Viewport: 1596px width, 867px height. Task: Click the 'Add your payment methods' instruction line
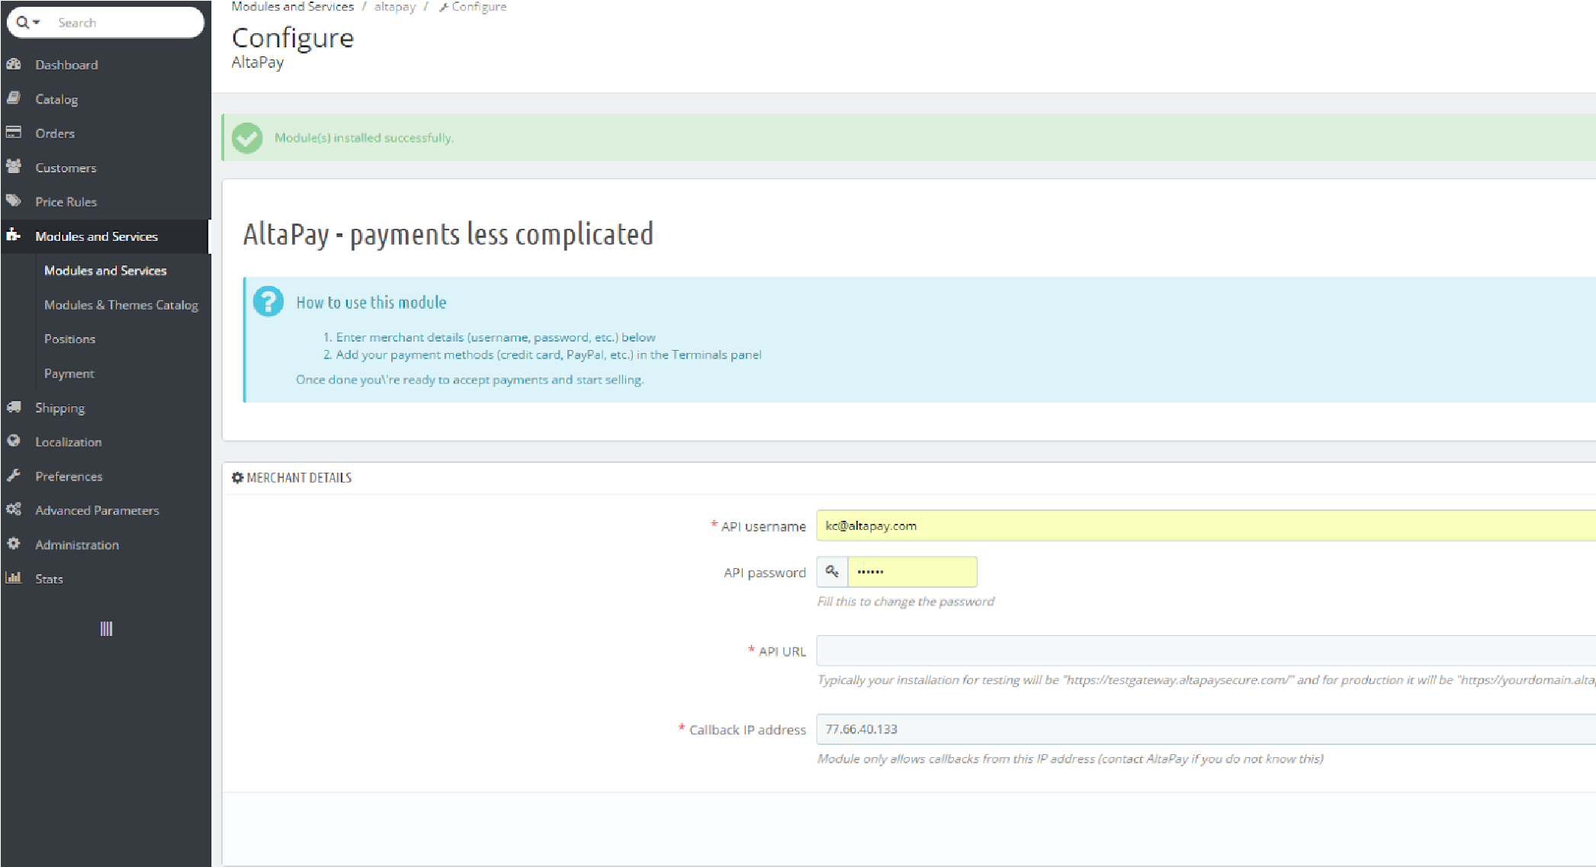point(548,355)
